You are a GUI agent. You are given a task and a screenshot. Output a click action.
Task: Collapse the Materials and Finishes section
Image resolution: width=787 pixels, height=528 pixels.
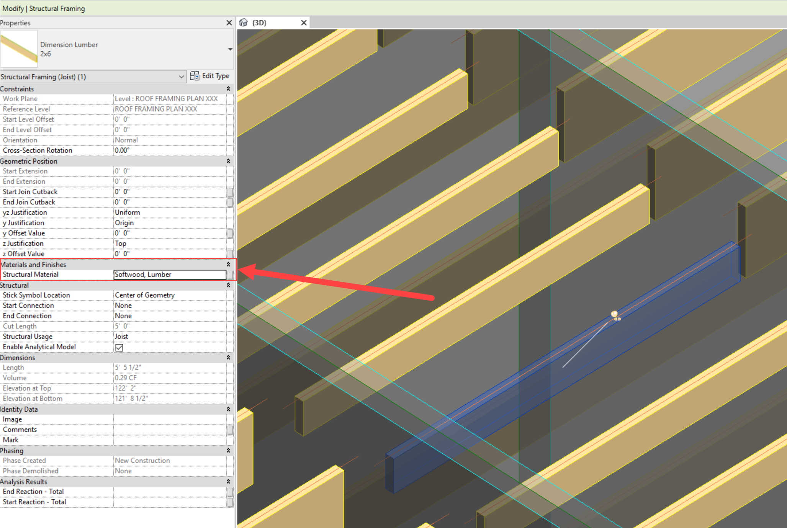[228, 265]
